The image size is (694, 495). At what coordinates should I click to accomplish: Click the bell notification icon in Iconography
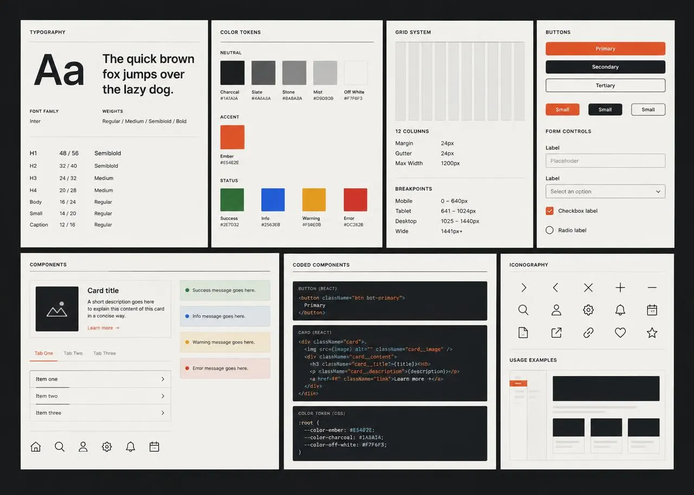coord(620,310)
